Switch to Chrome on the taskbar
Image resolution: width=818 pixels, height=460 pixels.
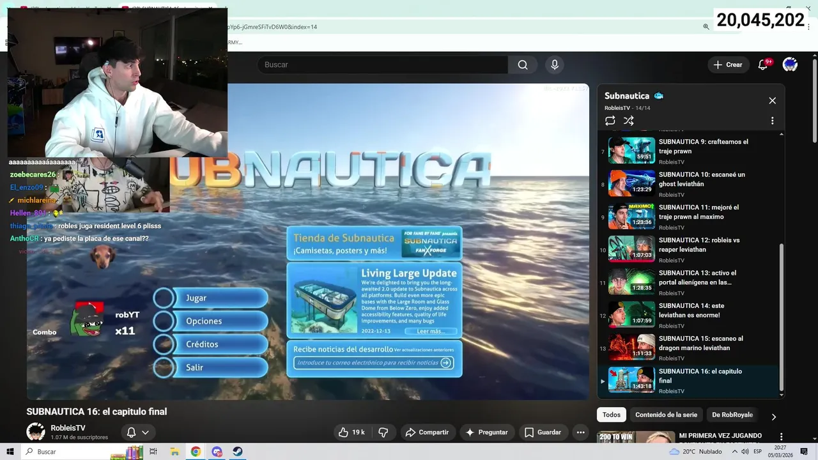tap(196, 452)
